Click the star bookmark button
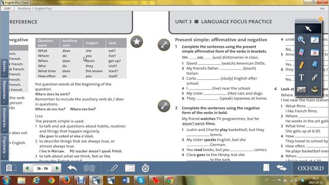 point(137,42)
